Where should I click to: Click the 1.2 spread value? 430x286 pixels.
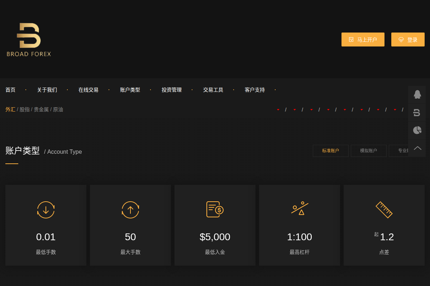coord(387,237)
